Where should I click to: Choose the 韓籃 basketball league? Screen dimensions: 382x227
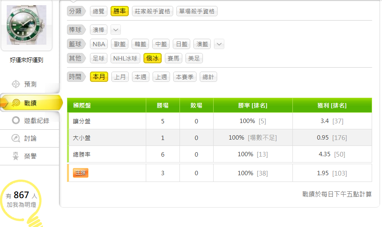pos(140,44)
